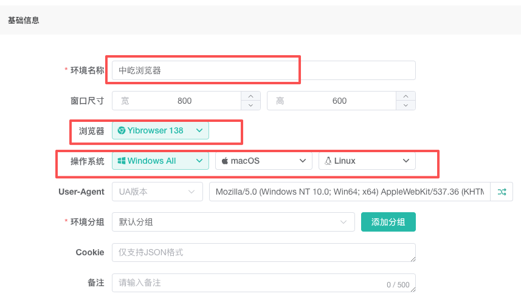Image resolution: width=521 pixels, height=308 pixels.
Task: Click the Chrome icon in browser selector
Action: [x=122, y=130]
